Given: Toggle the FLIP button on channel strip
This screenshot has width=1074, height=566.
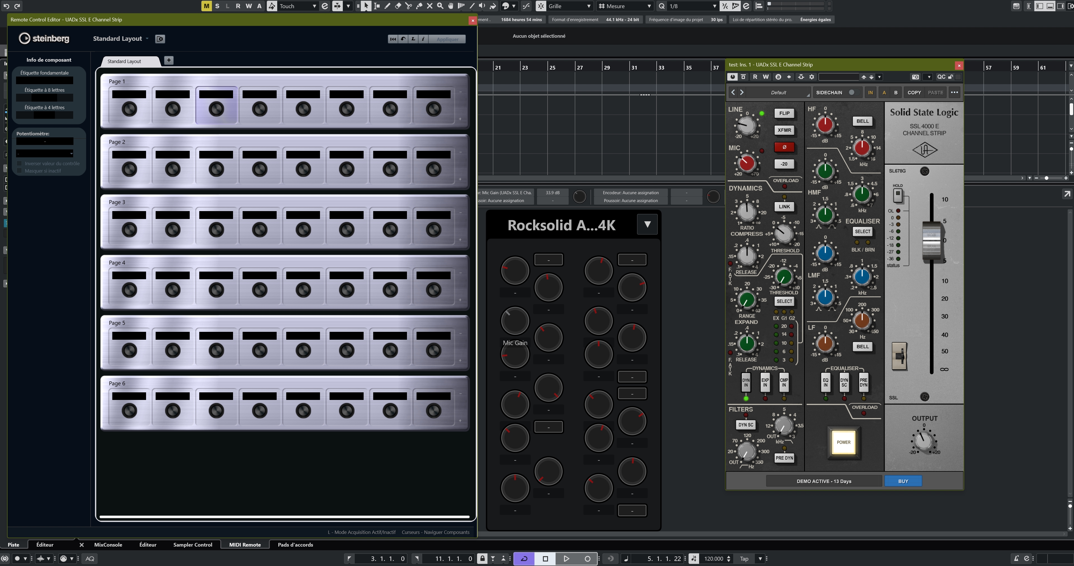Looking at the screenshot, I should [x=784, y=113].
